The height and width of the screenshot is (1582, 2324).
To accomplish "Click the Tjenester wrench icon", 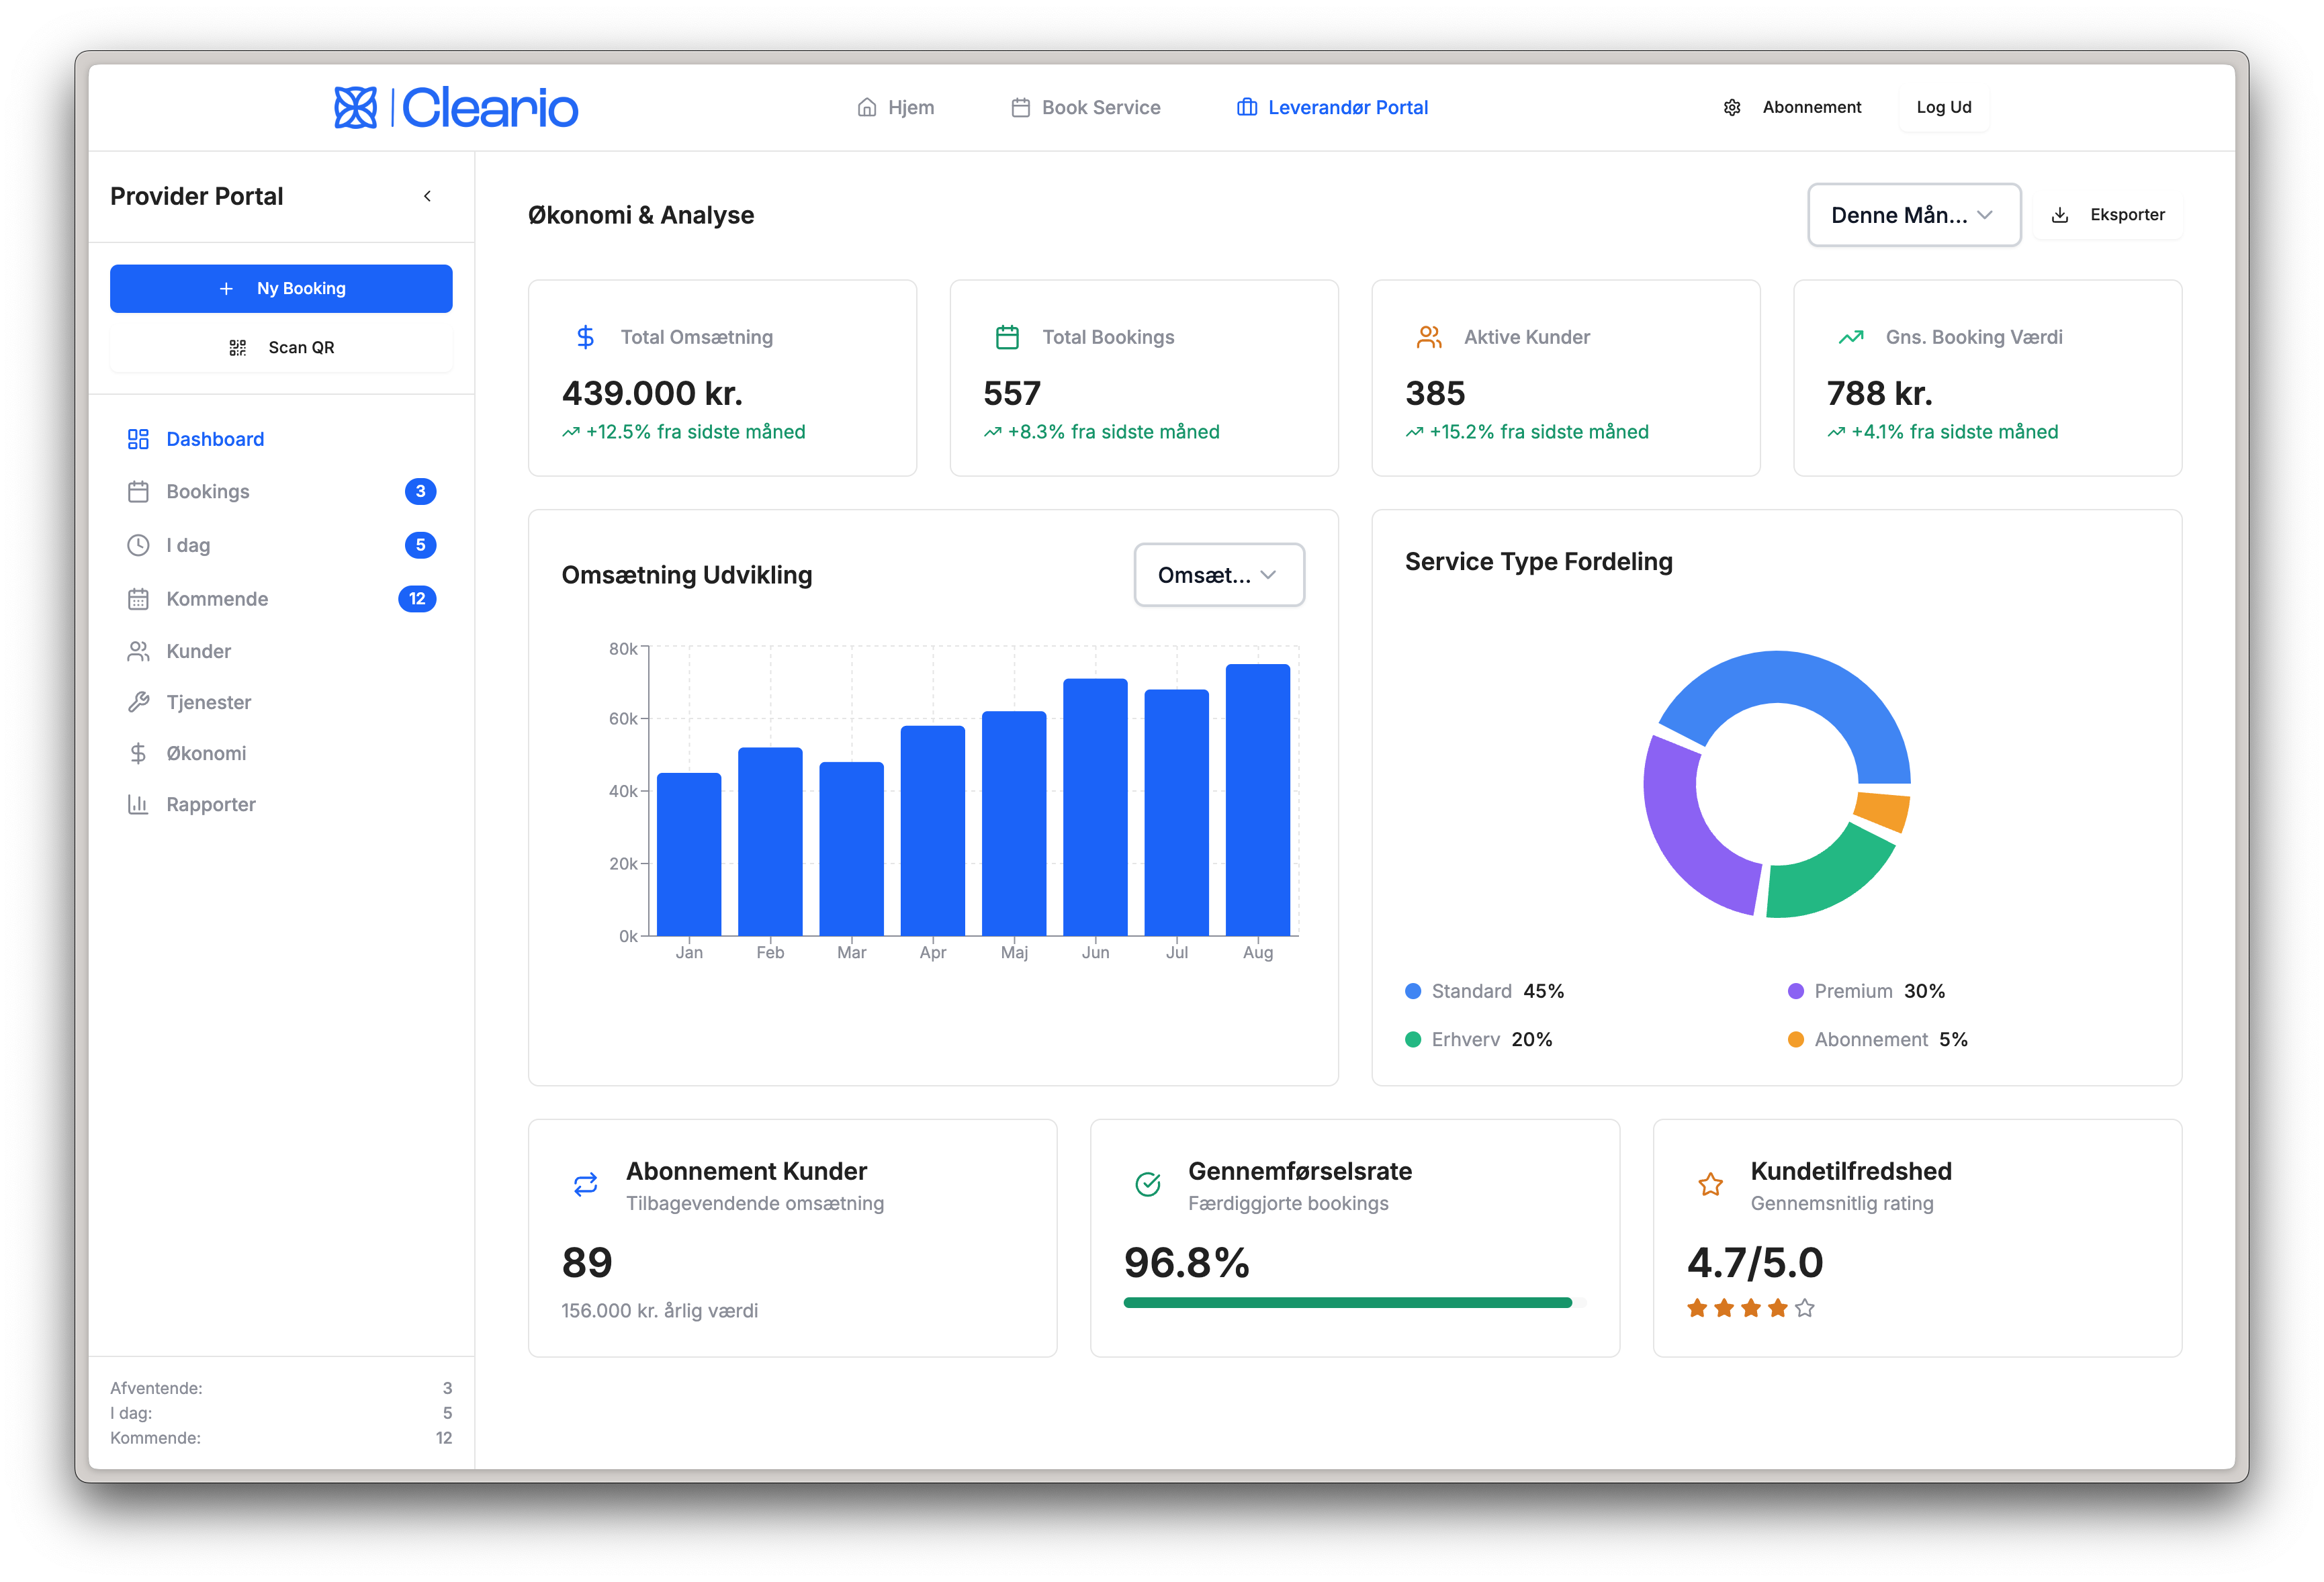I will pyautogui.click(x=138, y=702).
